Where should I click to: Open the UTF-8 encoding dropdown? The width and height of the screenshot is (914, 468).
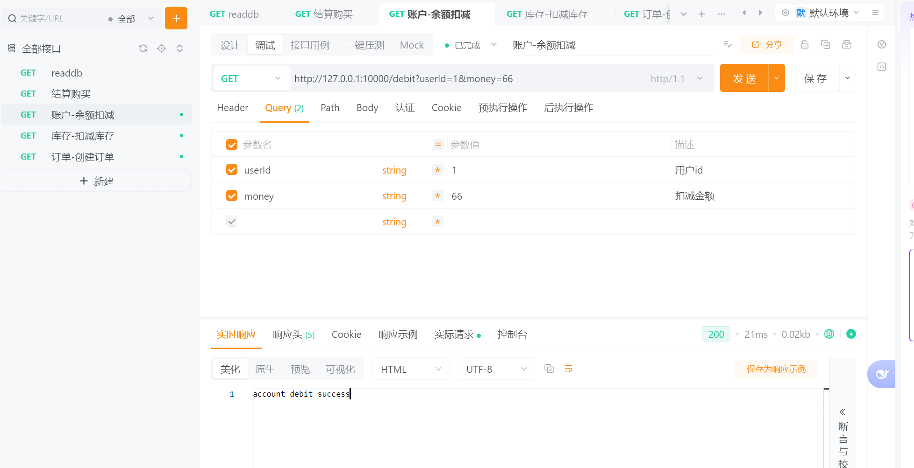[496, 369]
